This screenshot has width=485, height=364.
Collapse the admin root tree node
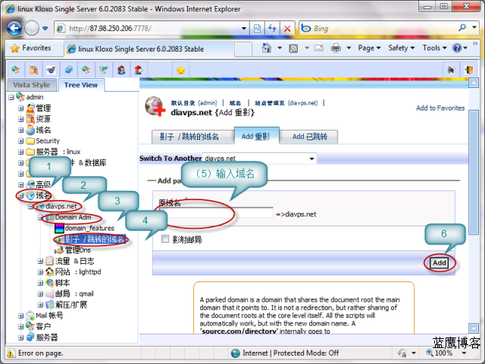click(x=11, y=98)
